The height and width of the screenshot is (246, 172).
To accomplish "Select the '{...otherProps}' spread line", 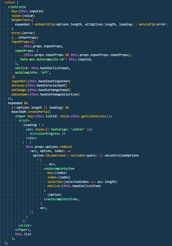I will pyautogui.click(x=25, y=37).
